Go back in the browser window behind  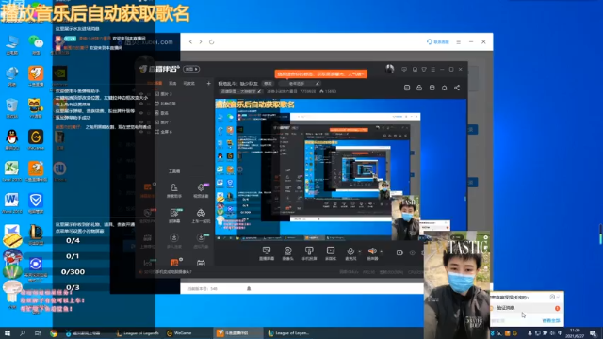click(190, 41)
